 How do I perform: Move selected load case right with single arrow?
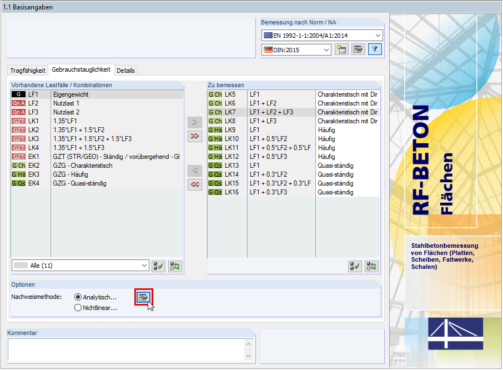click(x=194, y=122)
